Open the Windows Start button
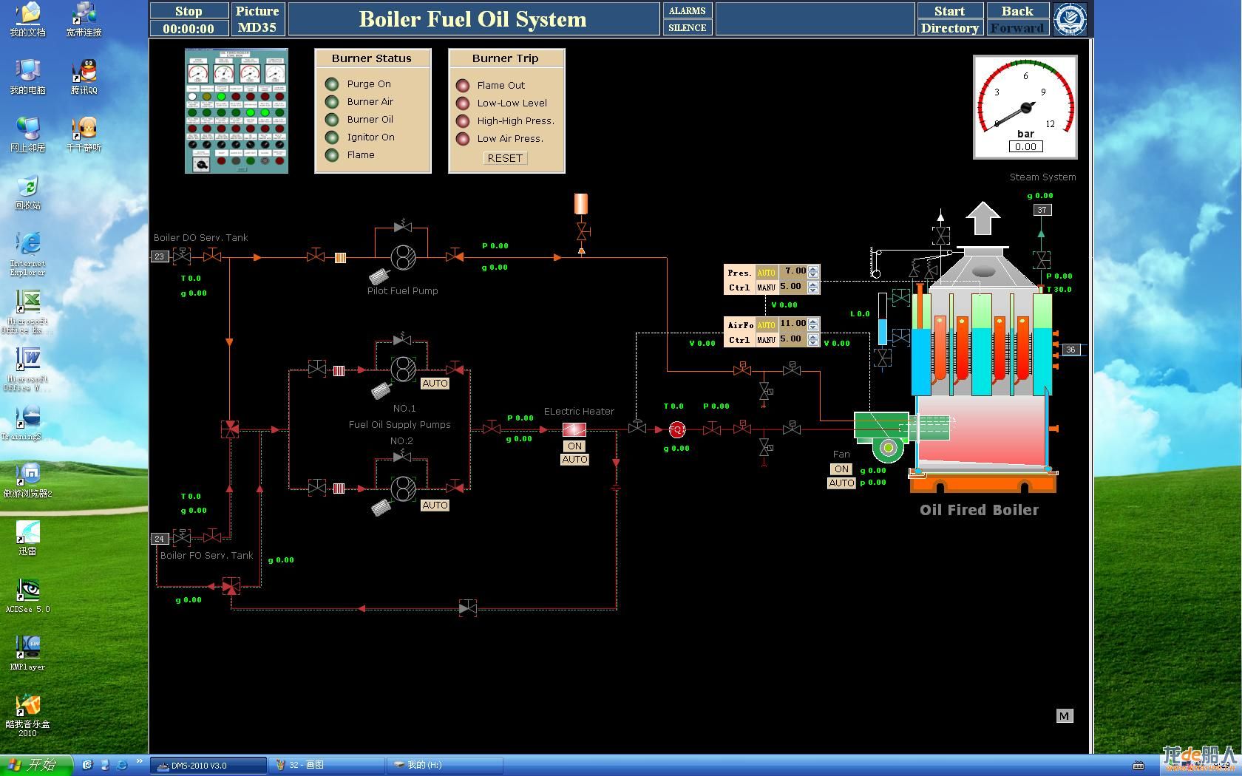Image resolution: width=1242 pixels, height=776 pixels. click(x=36, y=765)
